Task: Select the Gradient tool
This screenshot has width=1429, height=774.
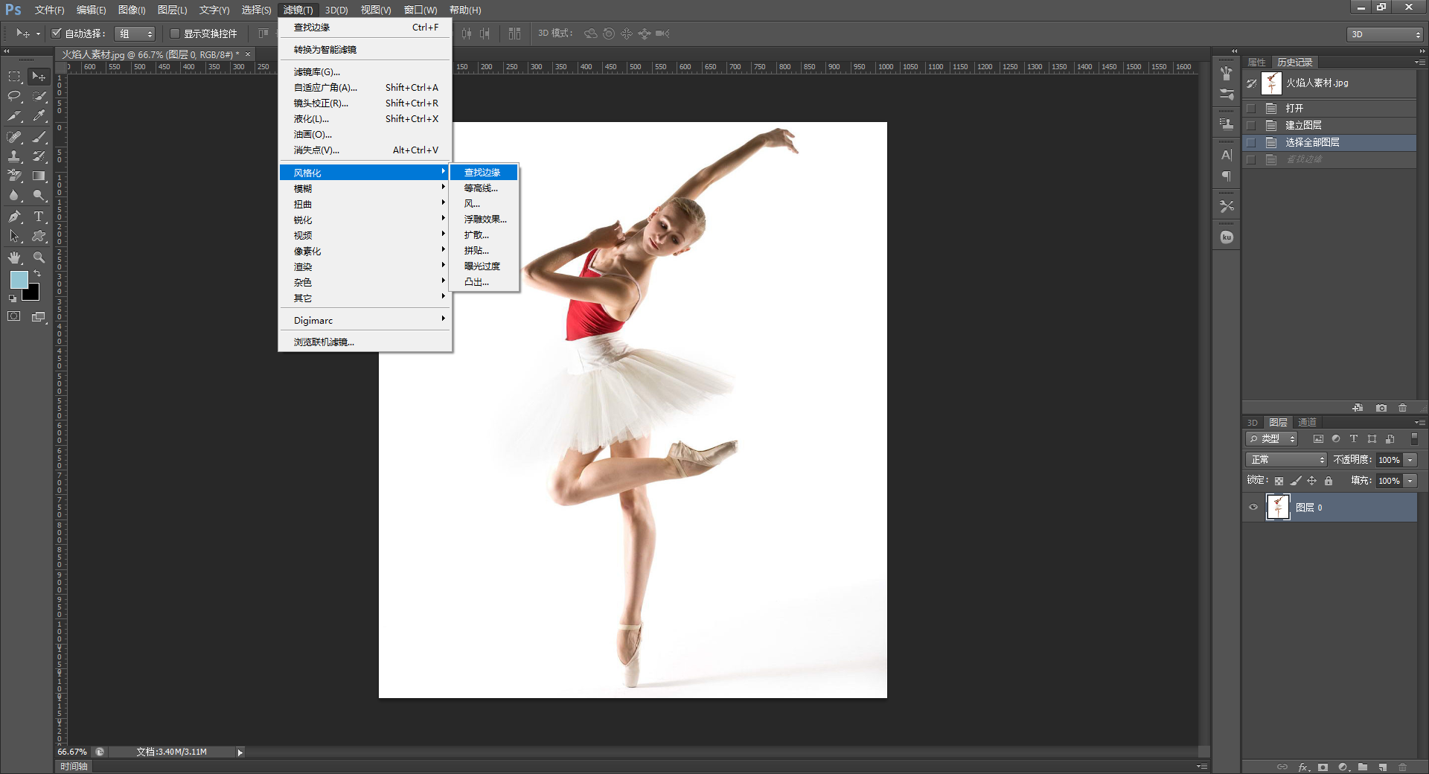Action: pos(39,176)
